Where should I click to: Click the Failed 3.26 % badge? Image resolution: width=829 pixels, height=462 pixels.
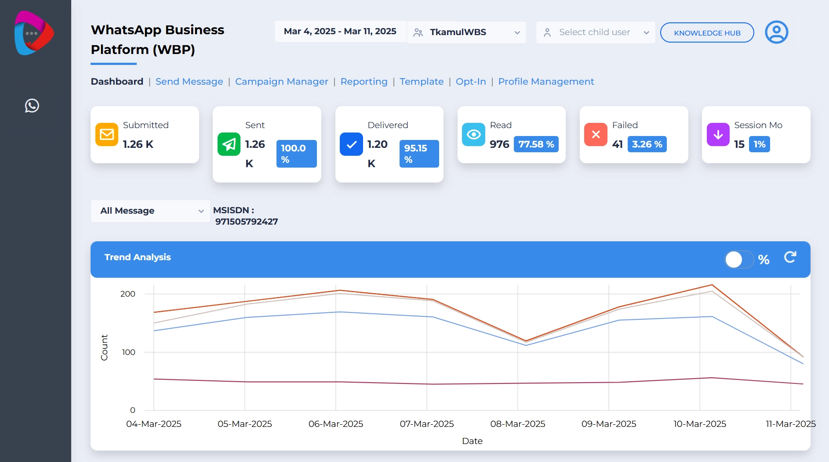point(647,144)
